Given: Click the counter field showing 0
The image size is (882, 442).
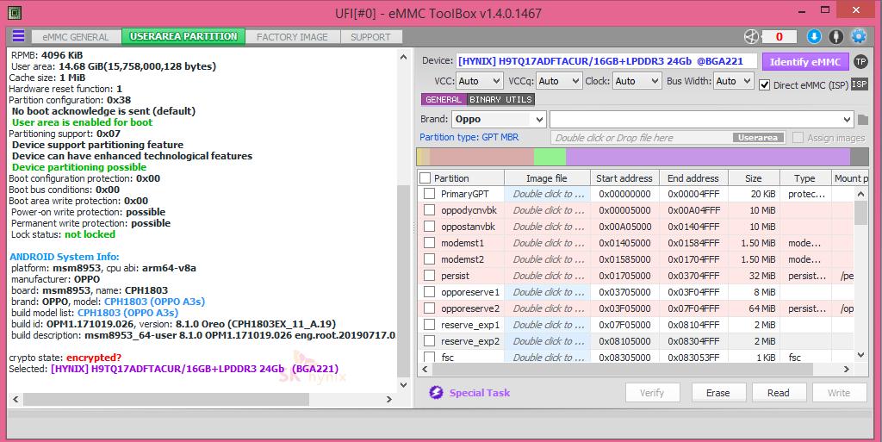Looking at the screenshot, I should (x=779, y=36).
